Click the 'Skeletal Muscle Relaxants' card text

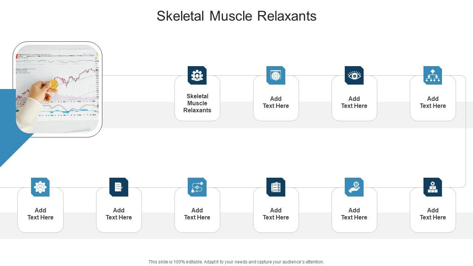pyautogui.click(x=197, y=103)
